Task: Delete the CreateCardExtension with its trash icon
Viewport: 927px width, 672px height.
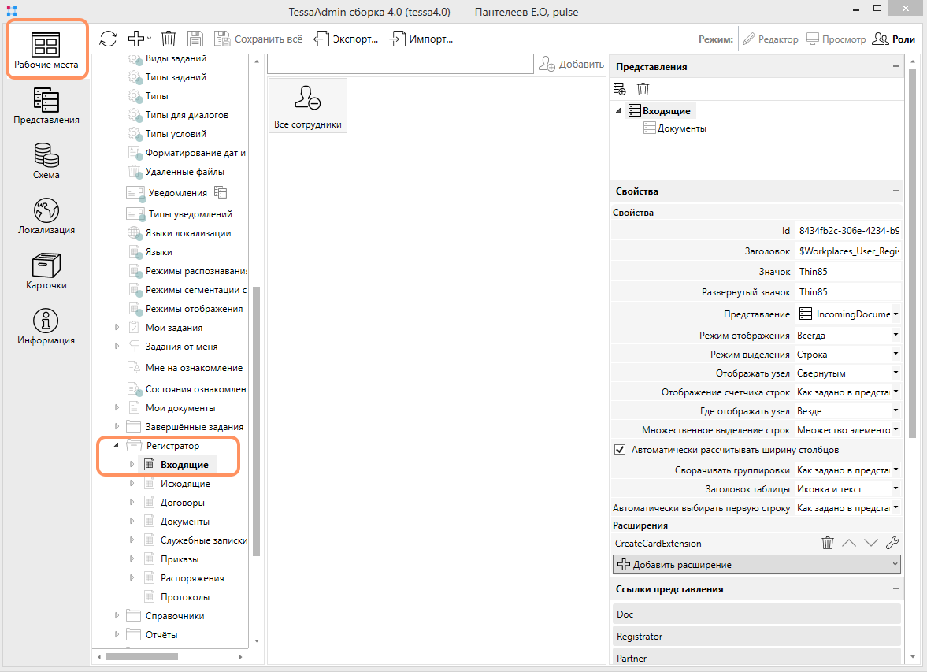Action: pos(828,543)
